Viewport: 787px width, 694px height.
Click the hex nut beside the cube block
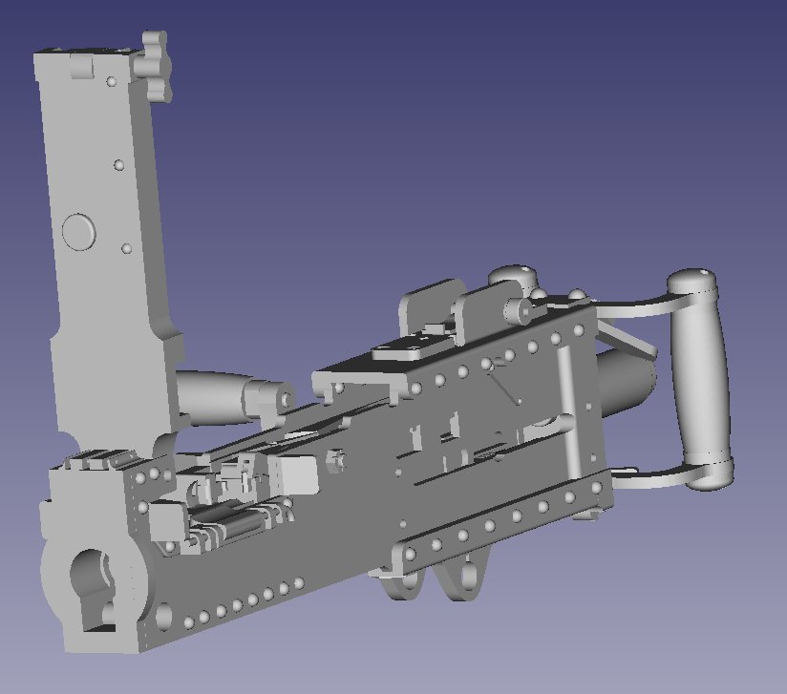pyautogui.click(x=335, y=460)
